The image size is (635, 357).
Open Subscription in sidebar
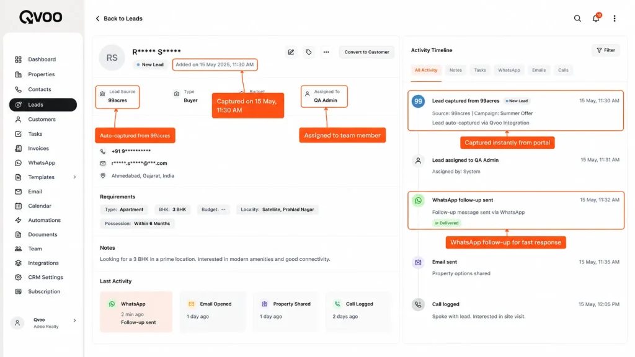click(x=43, y=292)
